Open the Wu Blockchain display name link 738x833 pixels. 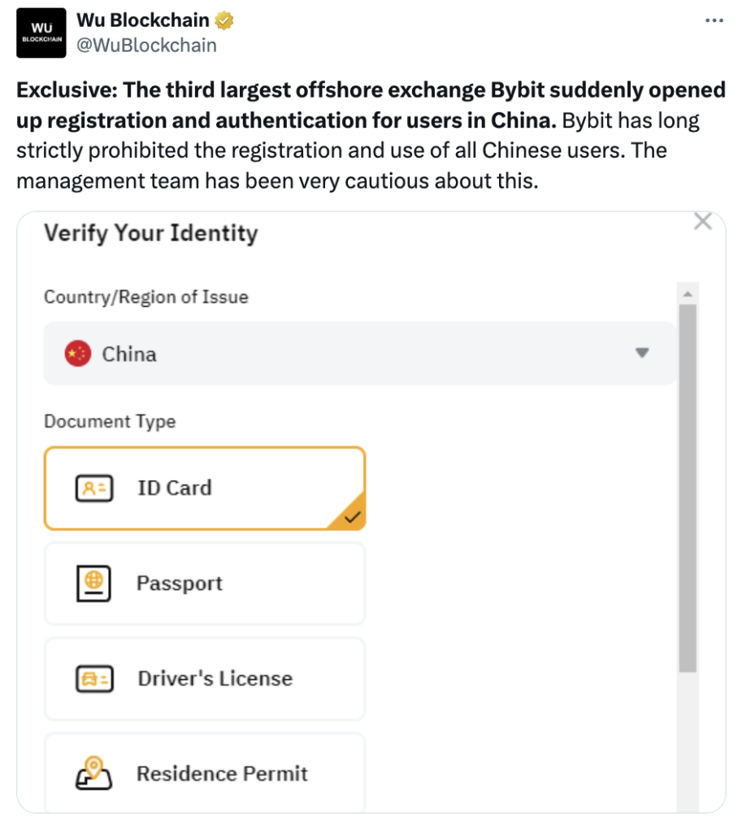143,20
